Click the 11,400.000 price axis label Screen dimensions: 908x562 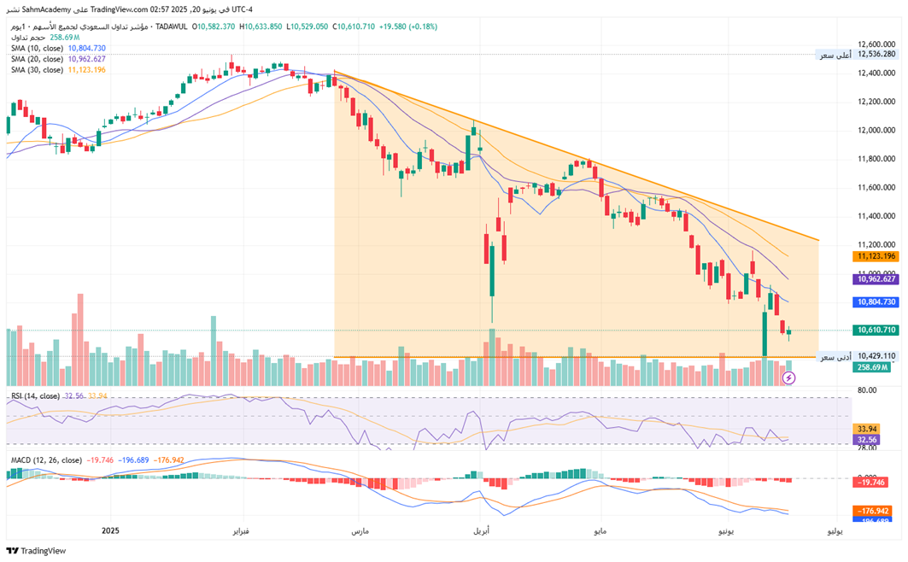coord(876,216)
